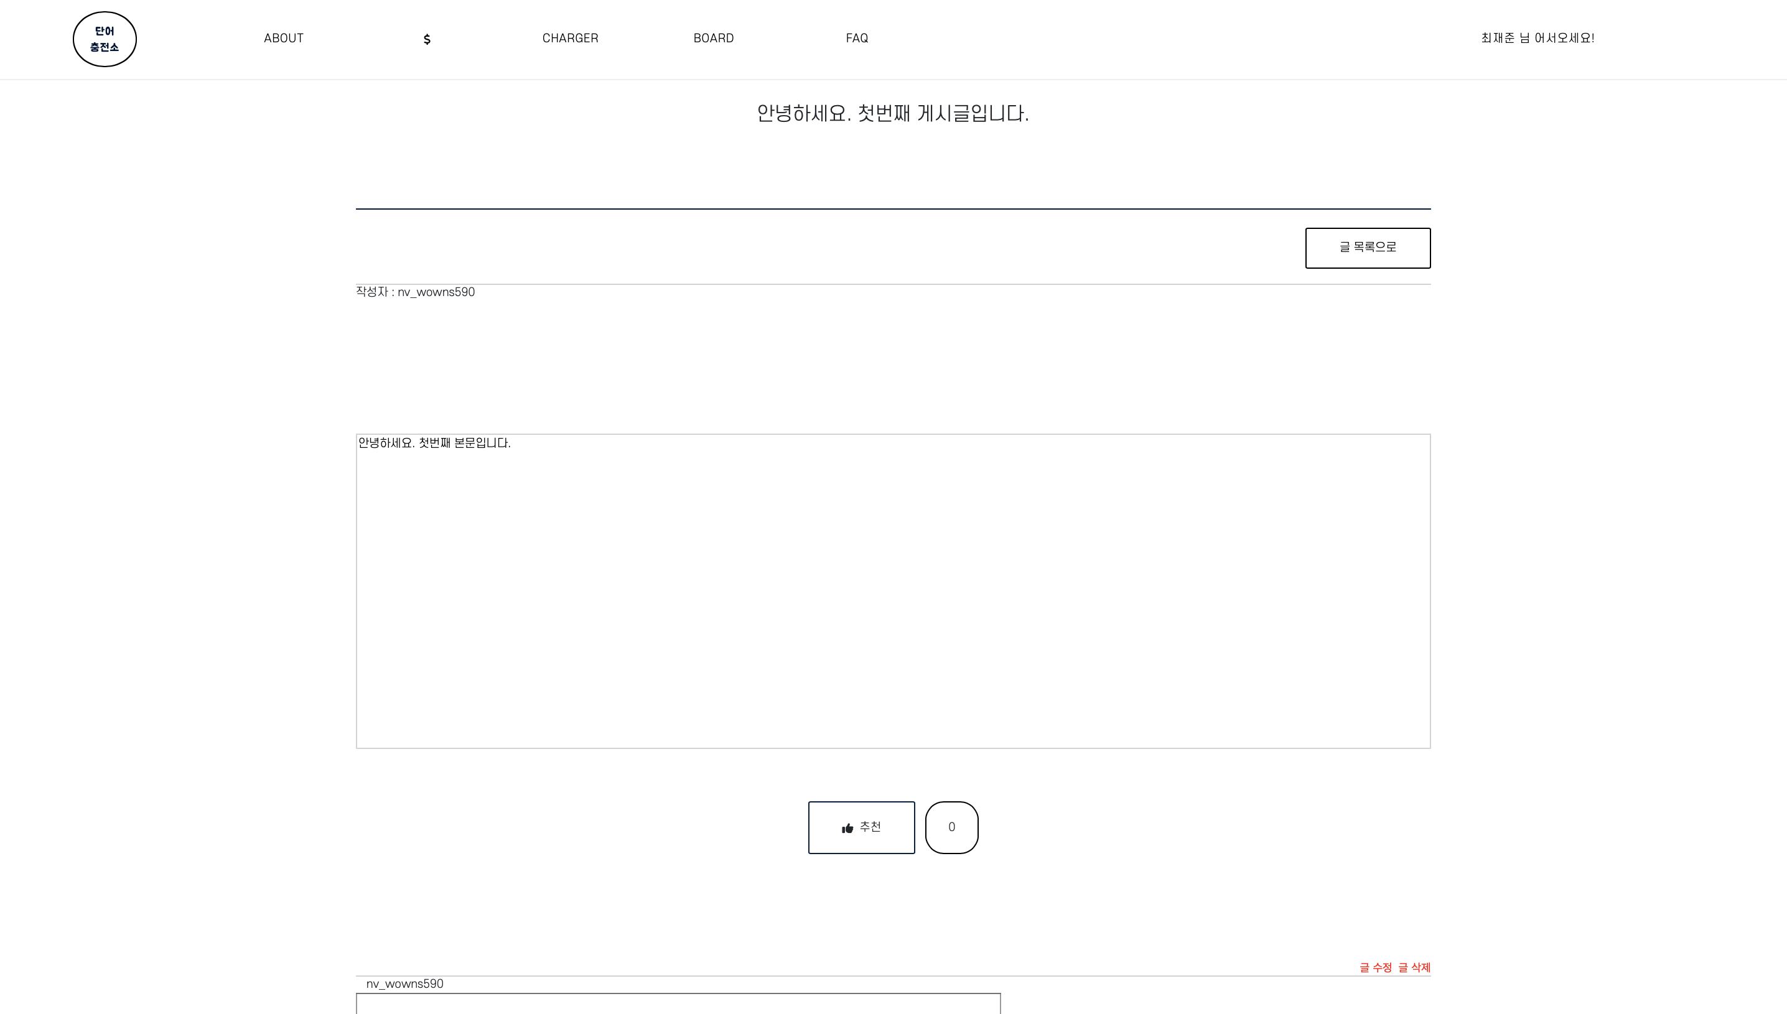Open the FAQ page

pos(857,39)
